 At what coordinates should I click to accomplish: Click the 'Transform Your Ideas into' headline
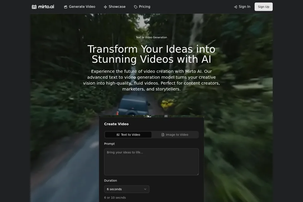151,49
